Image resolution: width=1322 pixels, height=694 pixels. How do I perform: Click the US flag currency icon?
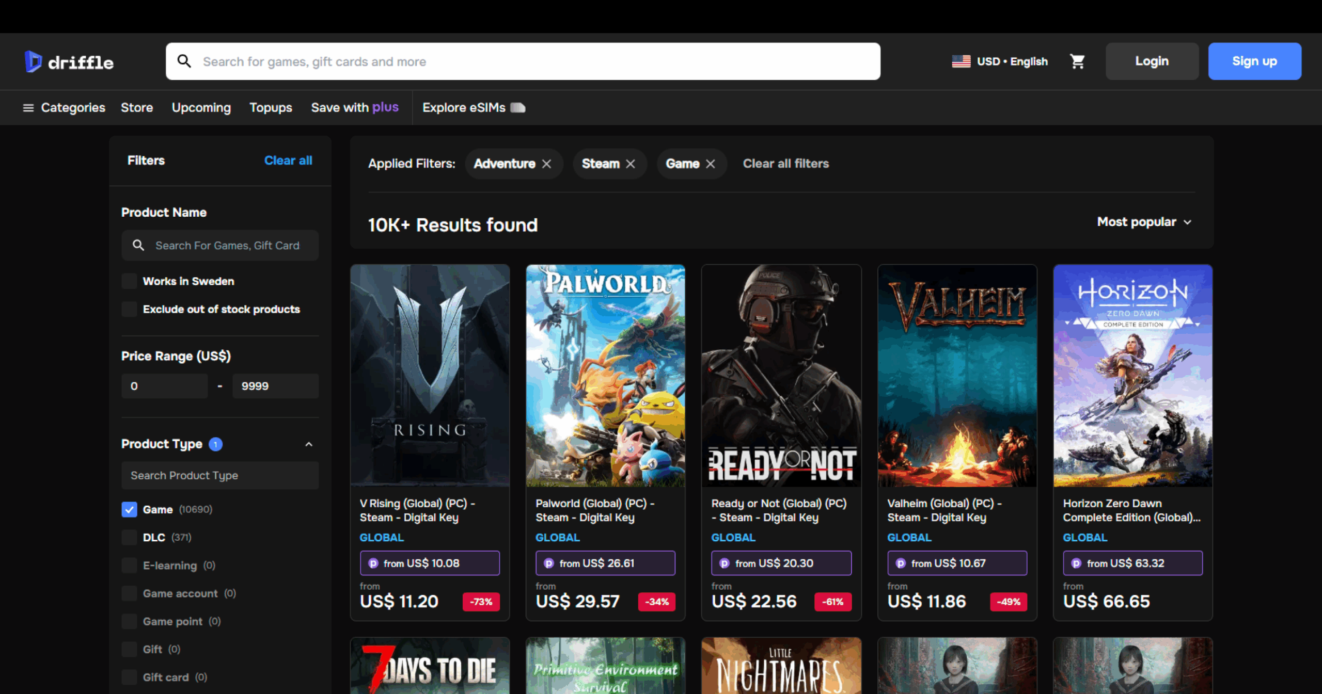coord(961,61)
